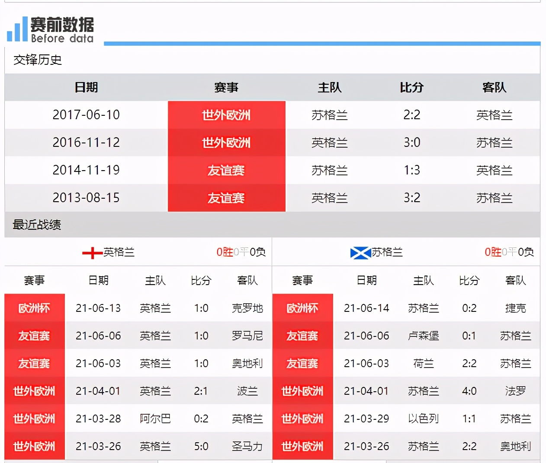Click the red 欧洲杯 badge for Scotland
Image resolution: width=546 pixels, height=463 pixels.
click(x=302, y=308)
